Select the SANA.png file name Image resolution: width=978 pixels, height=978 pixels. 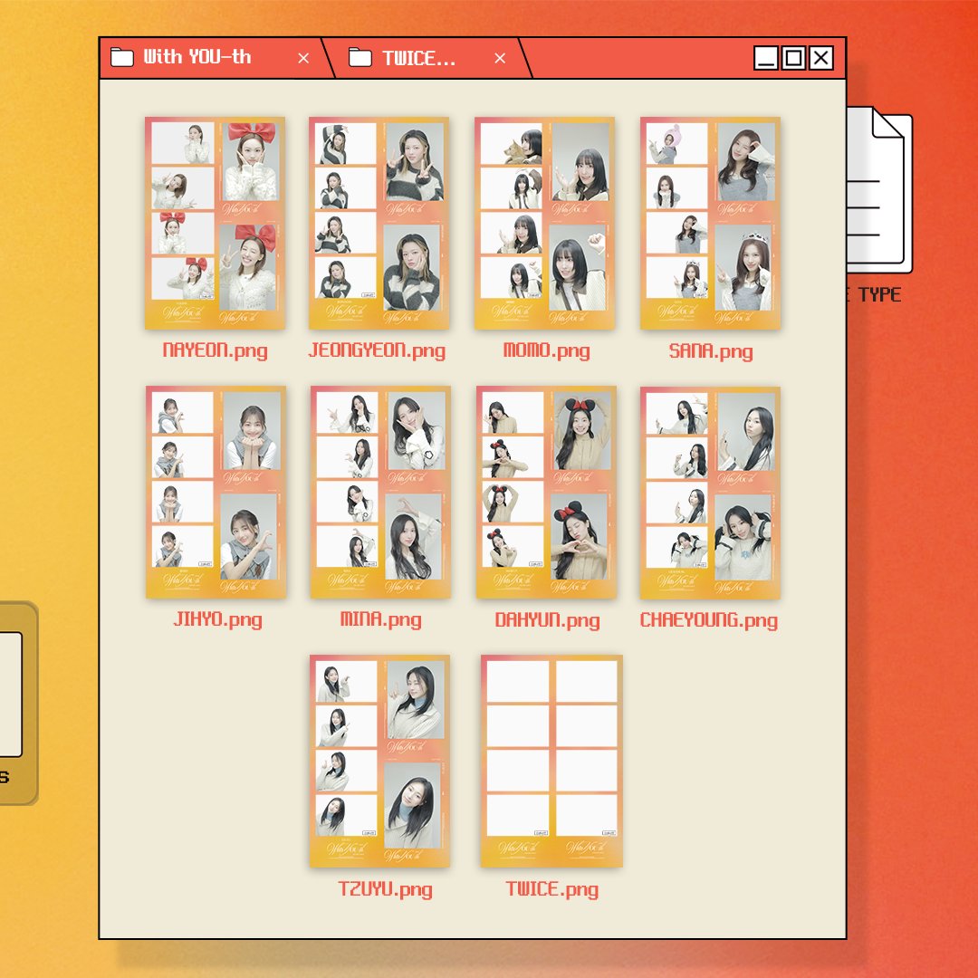coord(711,351)
